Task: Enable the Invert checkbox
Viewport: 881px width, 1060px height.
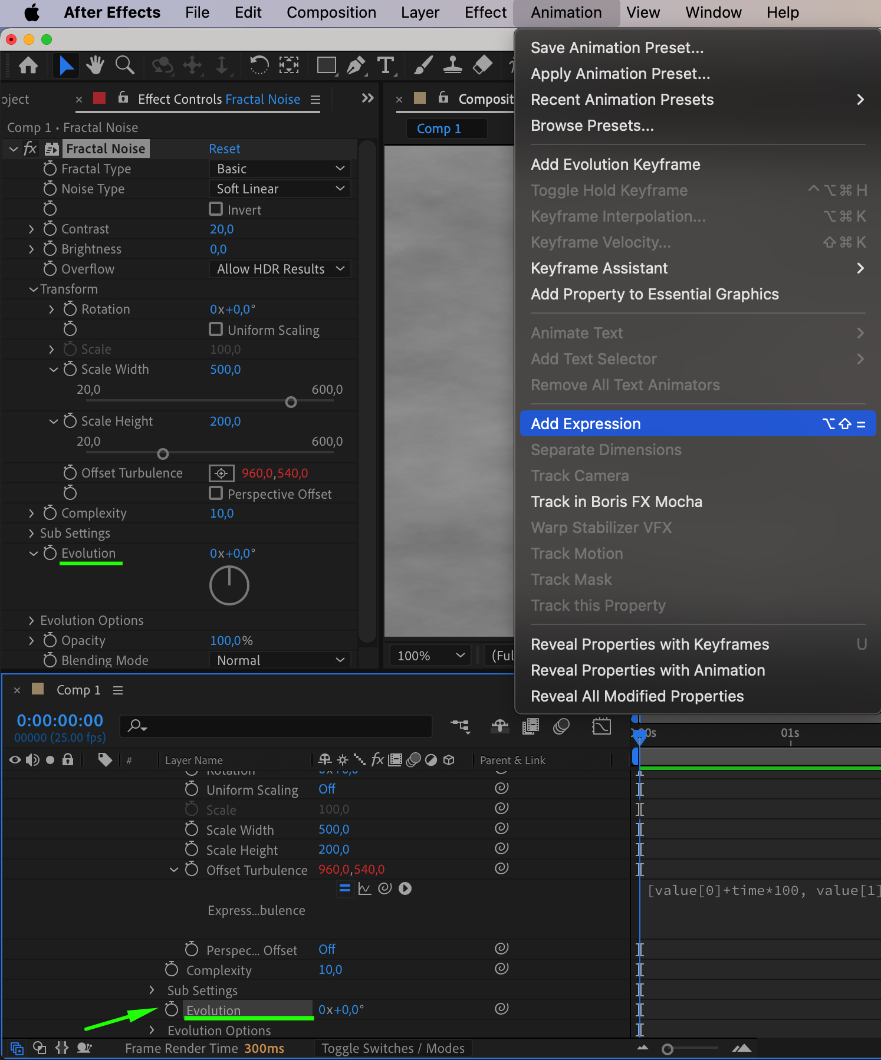Action: click(x=216, y=209)
